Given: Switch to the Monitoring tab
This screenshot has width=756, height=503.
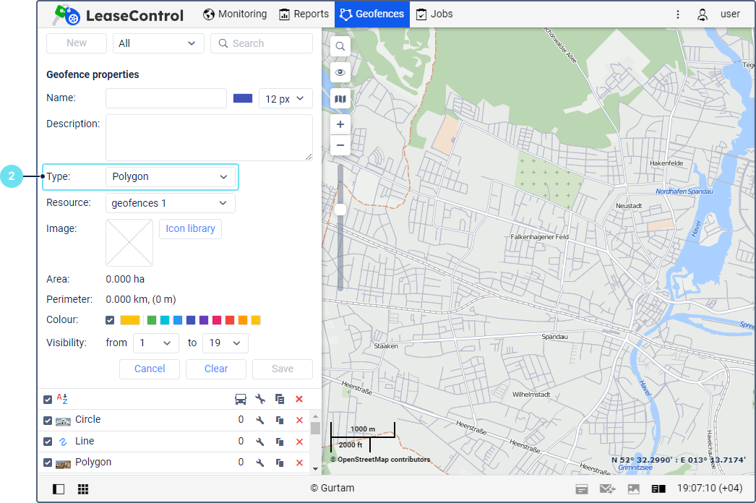Looking at the screenshot, I should pyautogui.click(x=235, y=14).
